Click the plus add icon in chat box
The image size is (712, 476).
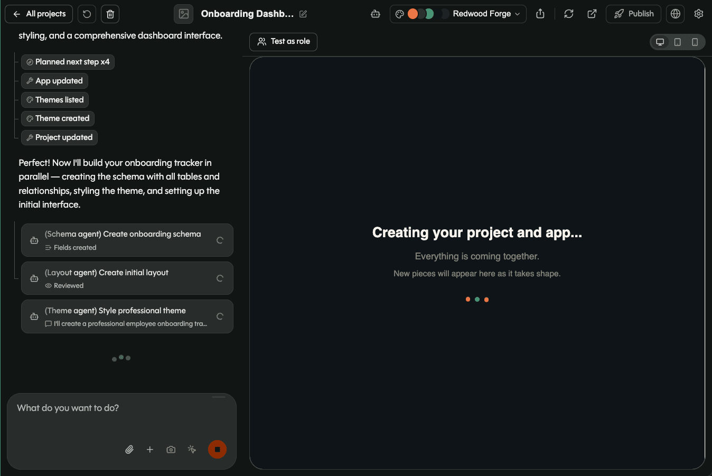point(150,450)
